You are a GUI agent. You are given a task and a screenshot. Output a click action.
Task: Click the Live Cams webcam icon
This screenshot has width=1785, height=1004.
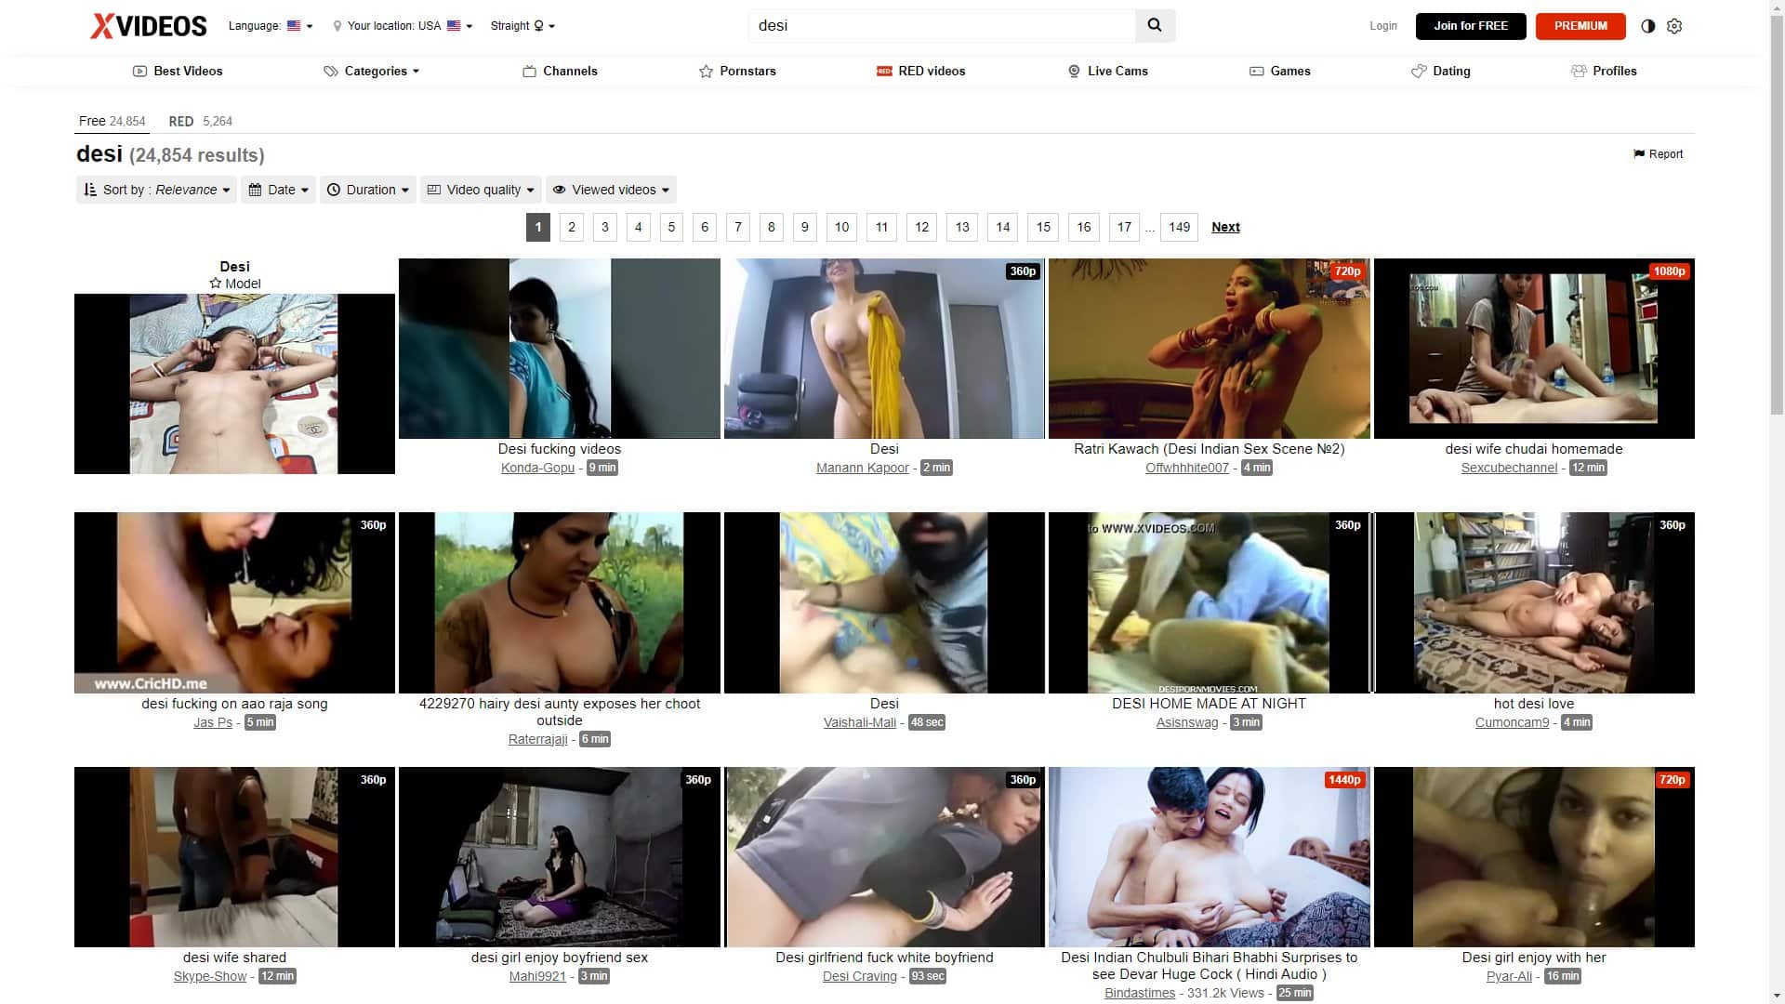pyautogui.click(x=1074, y=71)
